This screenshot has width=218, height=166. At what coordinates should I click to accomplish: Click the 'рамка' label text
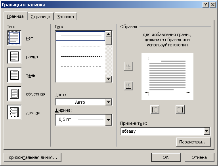coord(32,57)
